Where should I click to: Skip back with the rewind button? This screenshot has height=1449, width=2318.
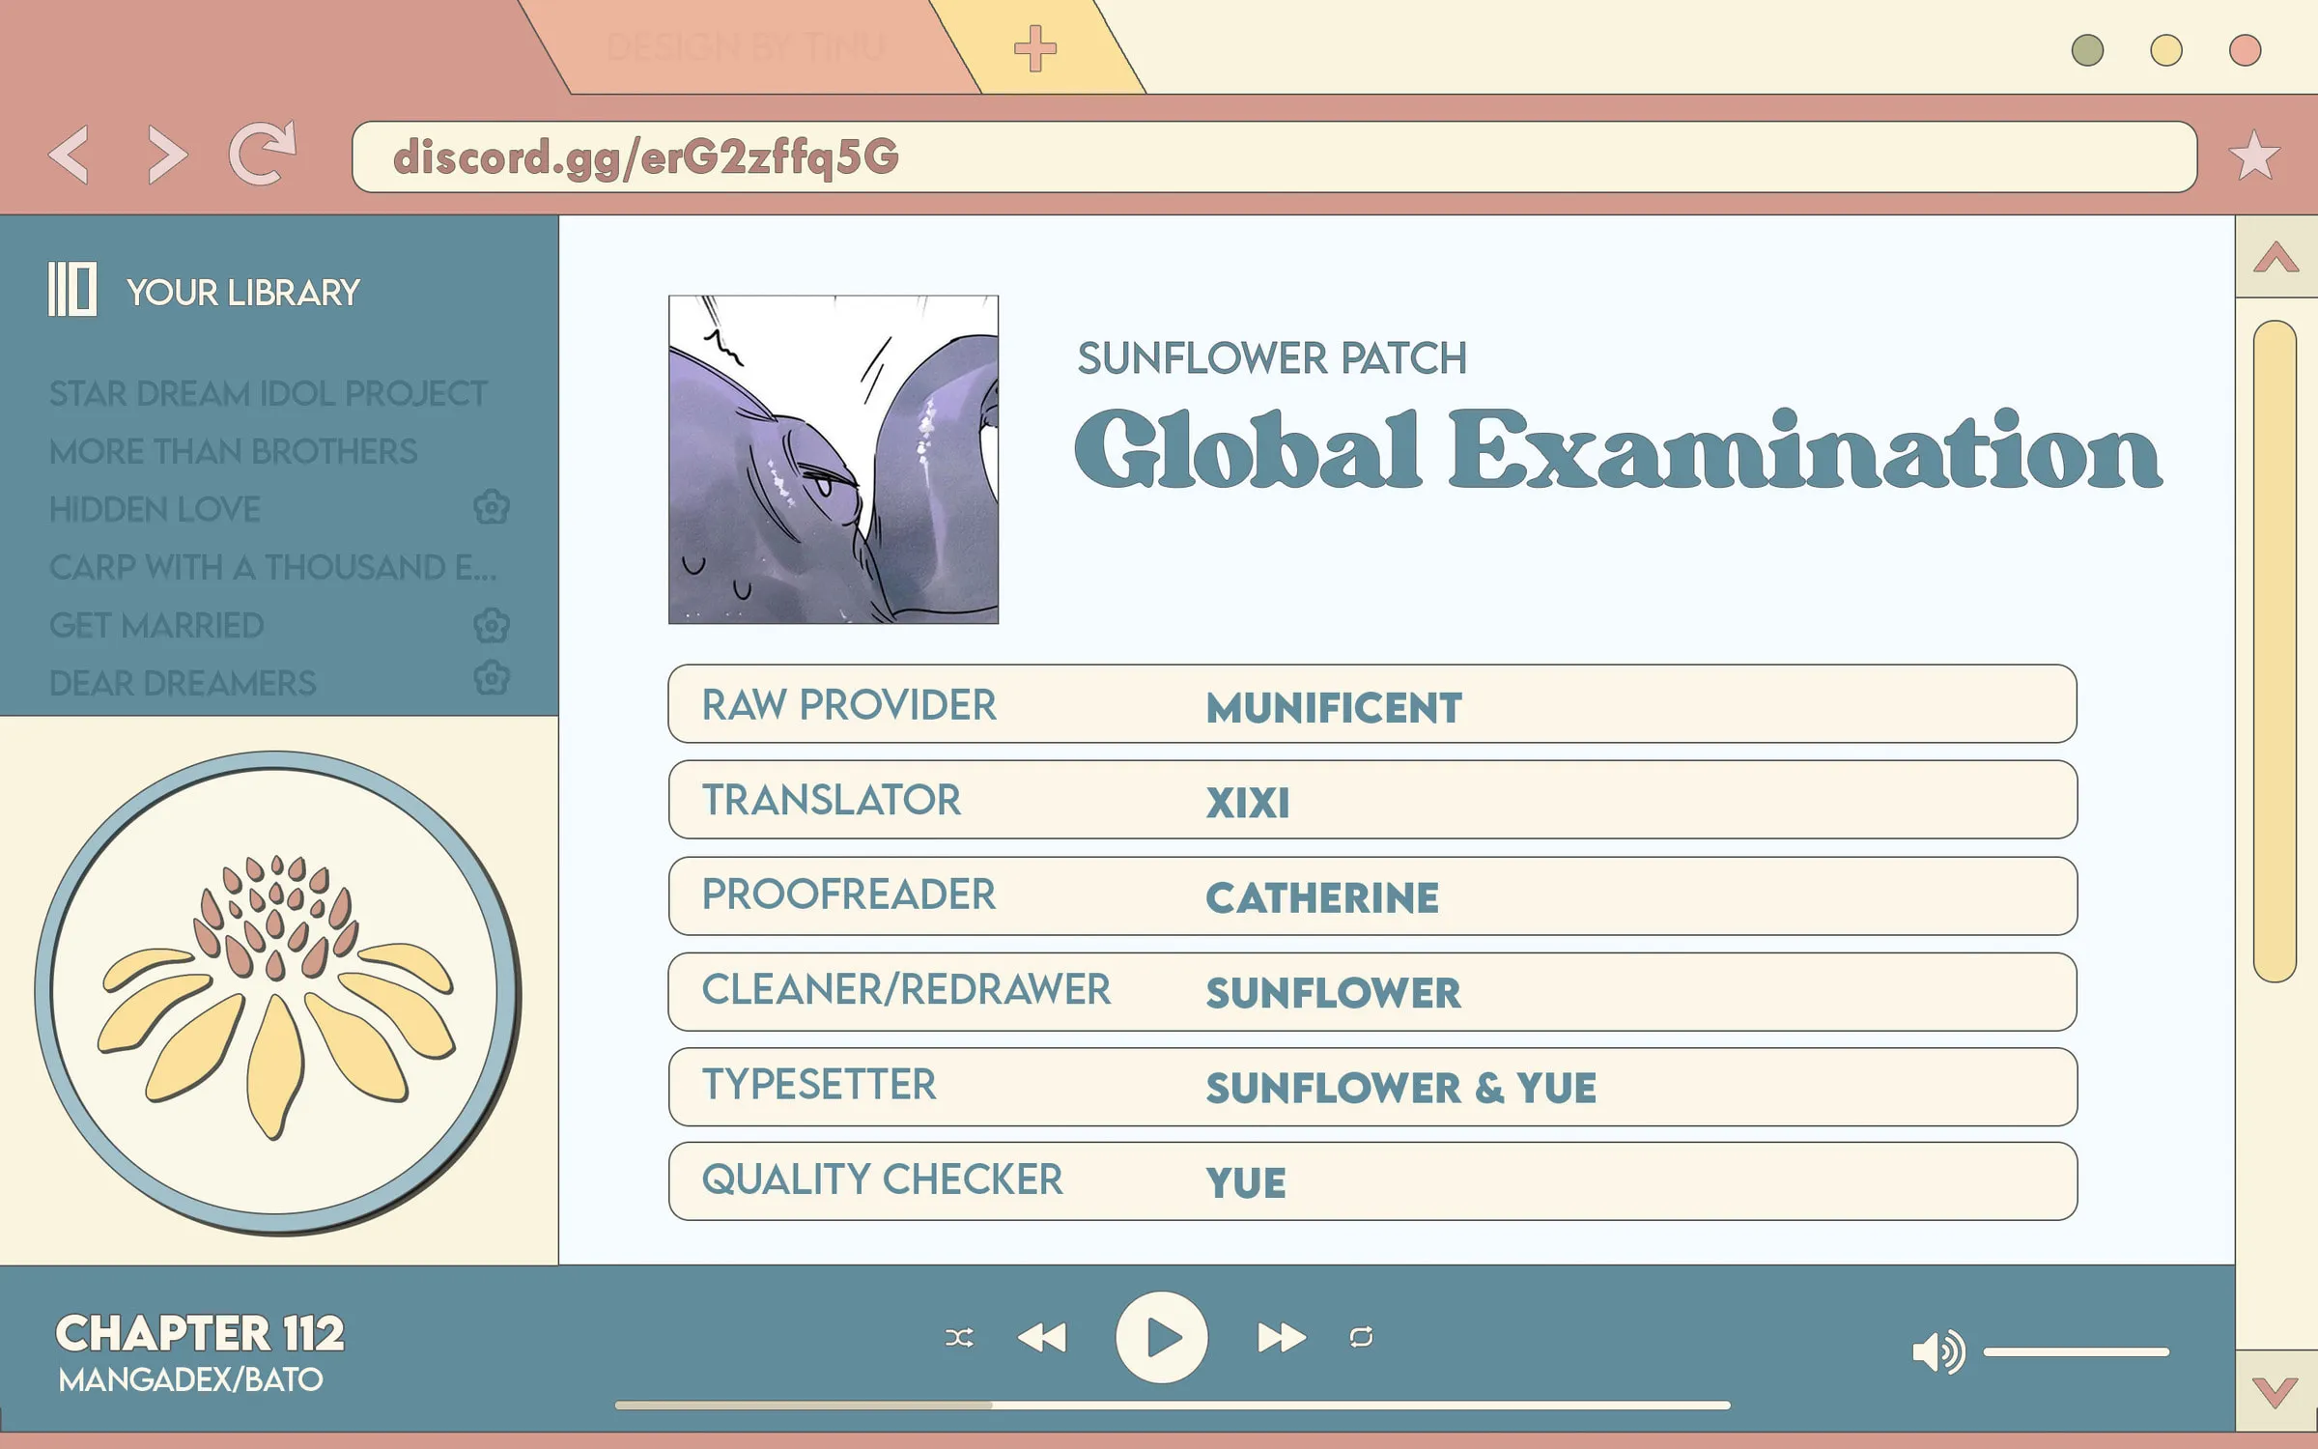coord(1042,1338)
